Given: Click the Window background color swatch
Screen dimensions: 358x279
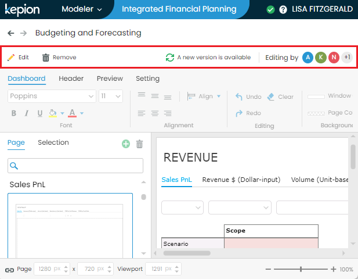Looking at the screenshot, I should [316, 96].
